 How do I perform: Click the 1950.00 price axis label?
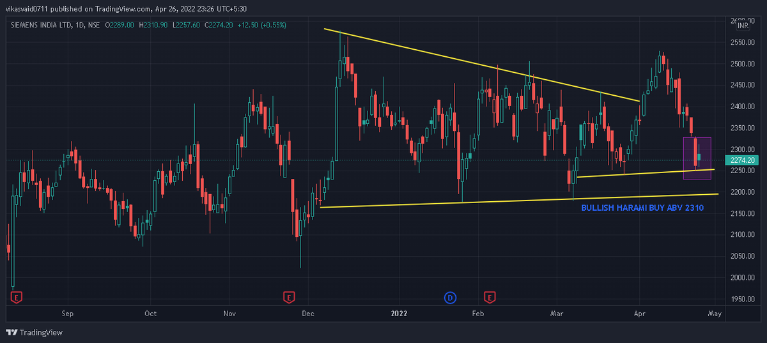coord(742,299)
